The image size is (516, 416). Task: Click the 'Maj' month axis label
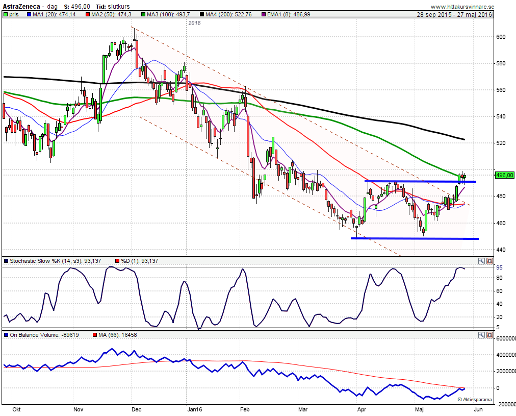tap(419, 409)
